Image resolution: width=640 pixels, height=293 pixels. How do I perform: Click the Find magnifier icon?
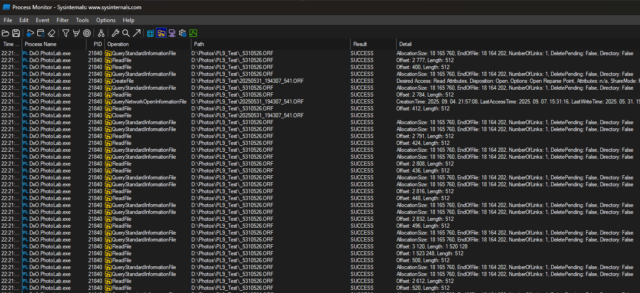(x=126, y=33)
